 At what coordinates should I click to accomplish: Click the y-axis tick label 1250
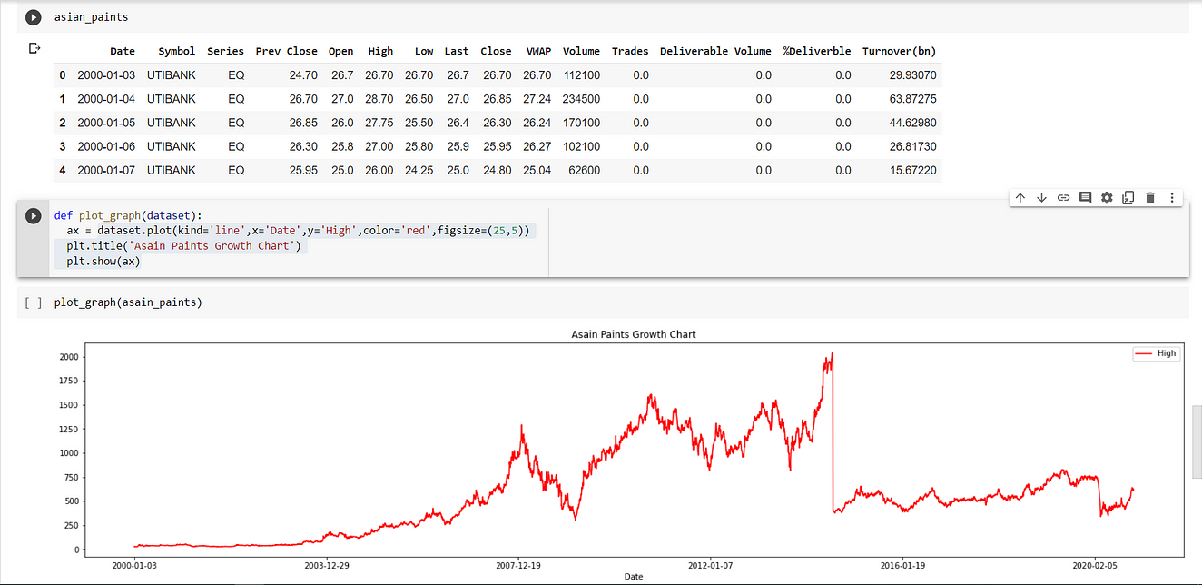[68, 429]
